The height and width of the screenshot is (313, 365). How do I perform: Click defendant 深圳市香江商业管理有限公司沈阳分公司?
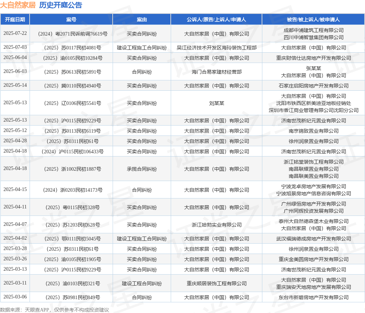313,110
